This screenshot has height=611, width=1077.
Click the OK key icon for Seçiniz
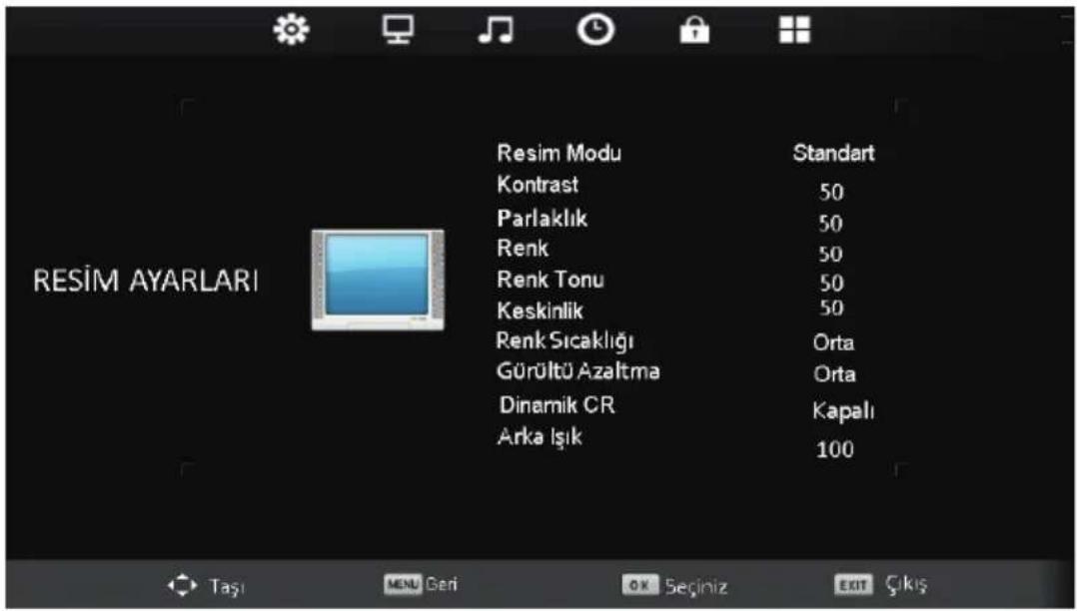coord(640,585)
